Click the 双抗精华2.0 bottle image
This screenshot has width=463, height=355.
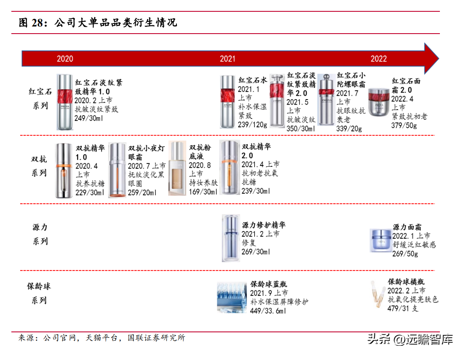coord(229,168)
